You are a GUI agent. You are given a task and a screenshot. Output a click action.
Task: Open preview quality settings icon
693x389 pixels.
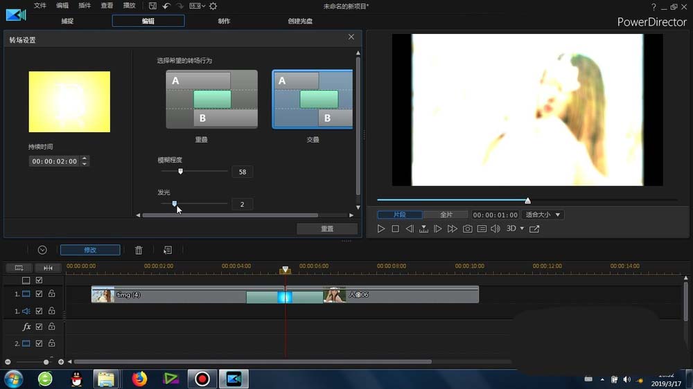point(482,228)
